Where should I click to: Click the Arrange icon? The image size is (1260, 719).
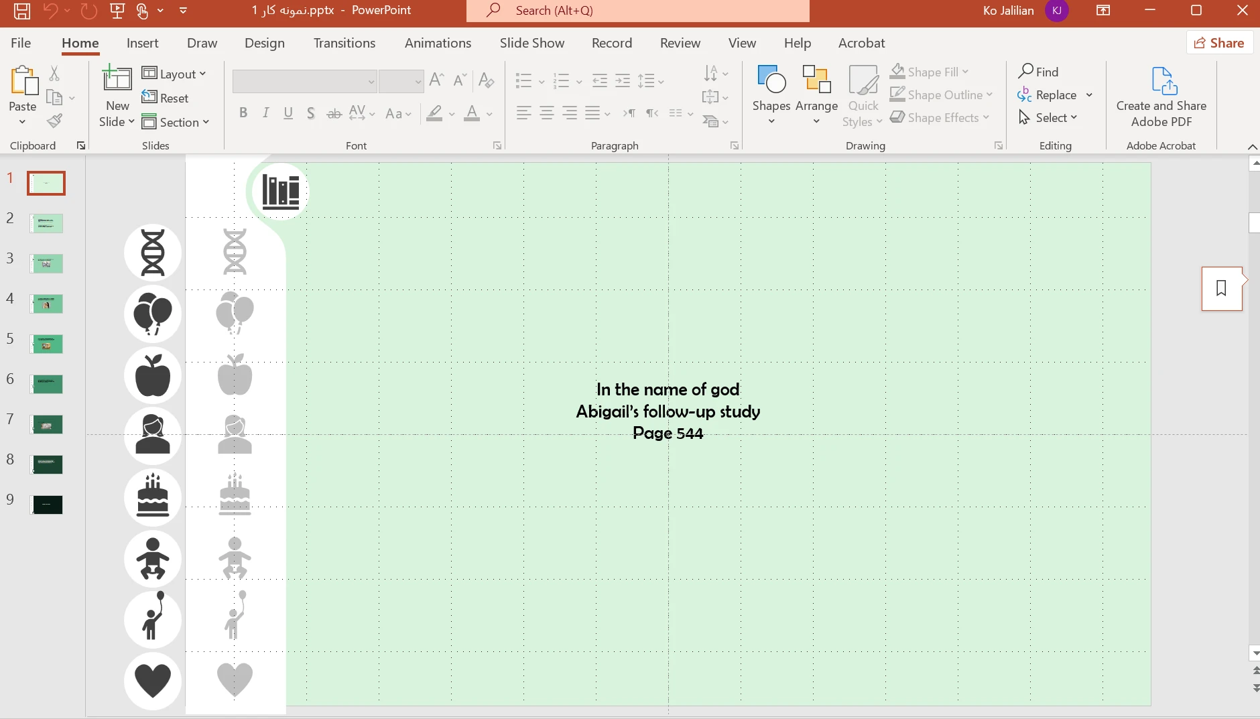click(816, 79)
